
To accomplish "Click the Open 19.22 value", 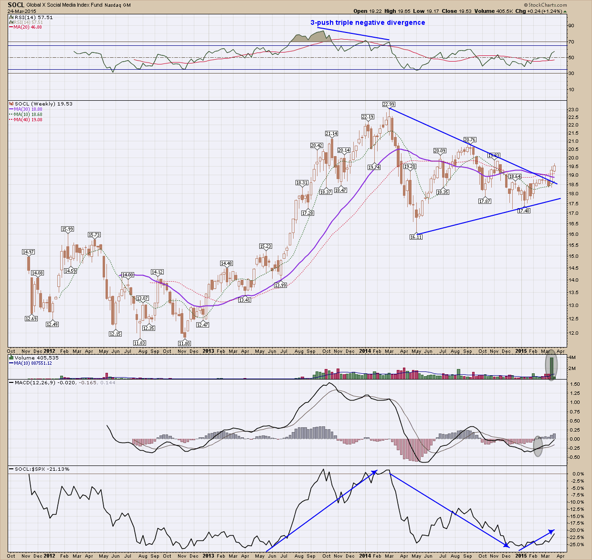I will pos(367,11).
